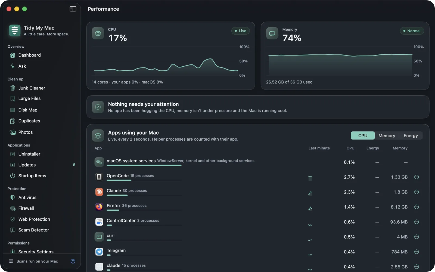Click the Nothing needs your attention heading
This screenshot has width=435, height=272.
coord(143,104)
